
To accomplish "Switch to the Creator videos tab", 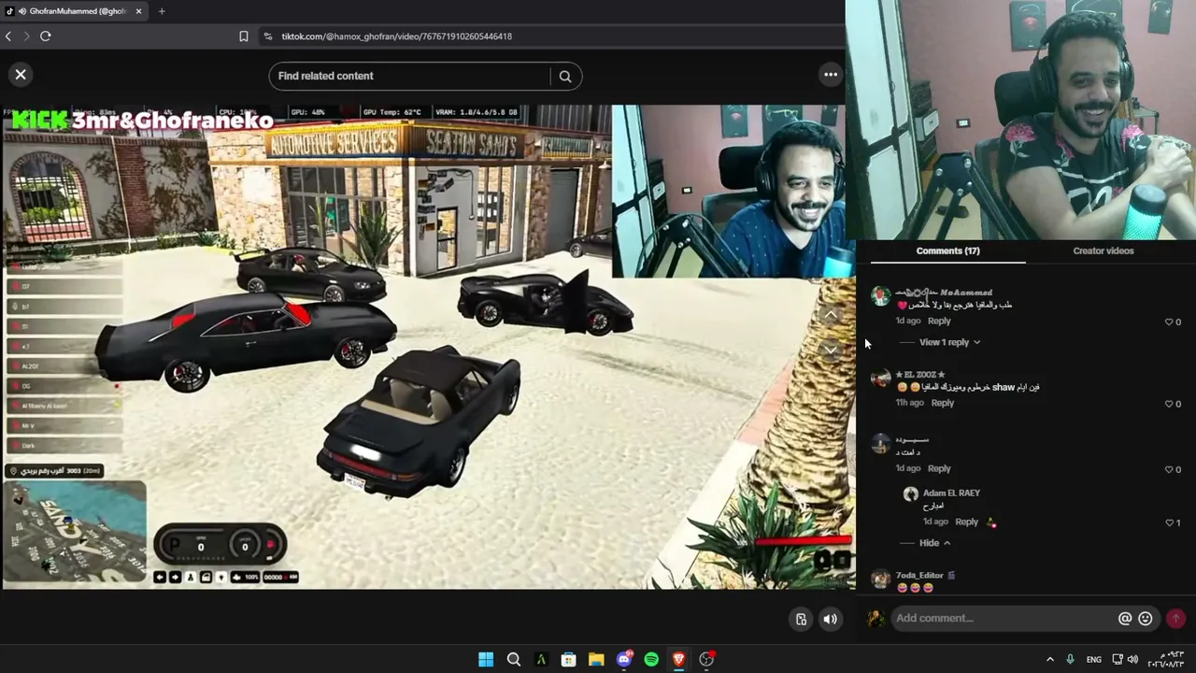I will click(x=1103, y=251).
